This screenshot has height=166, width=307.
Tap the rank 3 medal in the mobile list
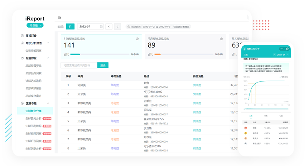pyautogui.click(x=246, y=138)
